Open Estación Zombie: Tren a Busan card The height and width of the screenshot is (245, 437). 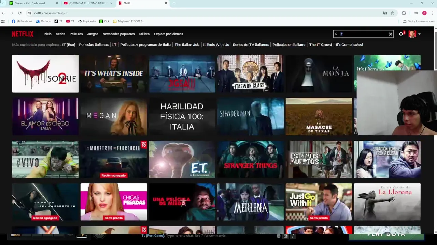(387, 159)
